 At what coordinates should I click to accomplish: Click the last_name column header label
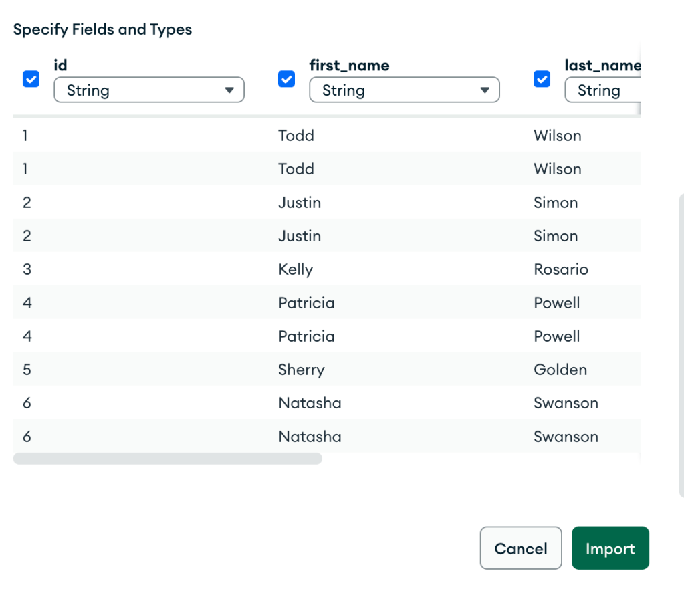[x=602, y=66]
